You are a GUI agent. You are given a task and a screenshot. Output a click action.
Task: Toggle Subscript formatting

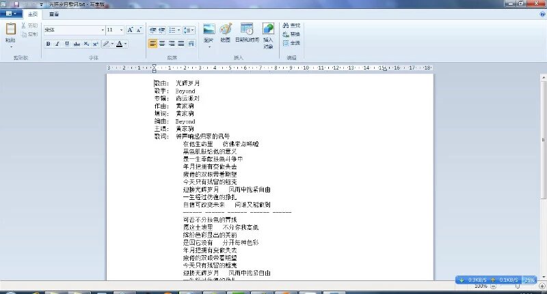pyautogui.click(x=86, y=44)
